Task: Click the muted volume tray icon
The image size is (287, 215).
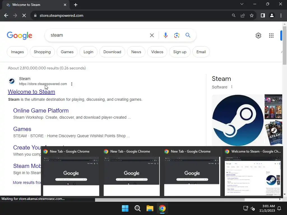Action: coord(253,208)
